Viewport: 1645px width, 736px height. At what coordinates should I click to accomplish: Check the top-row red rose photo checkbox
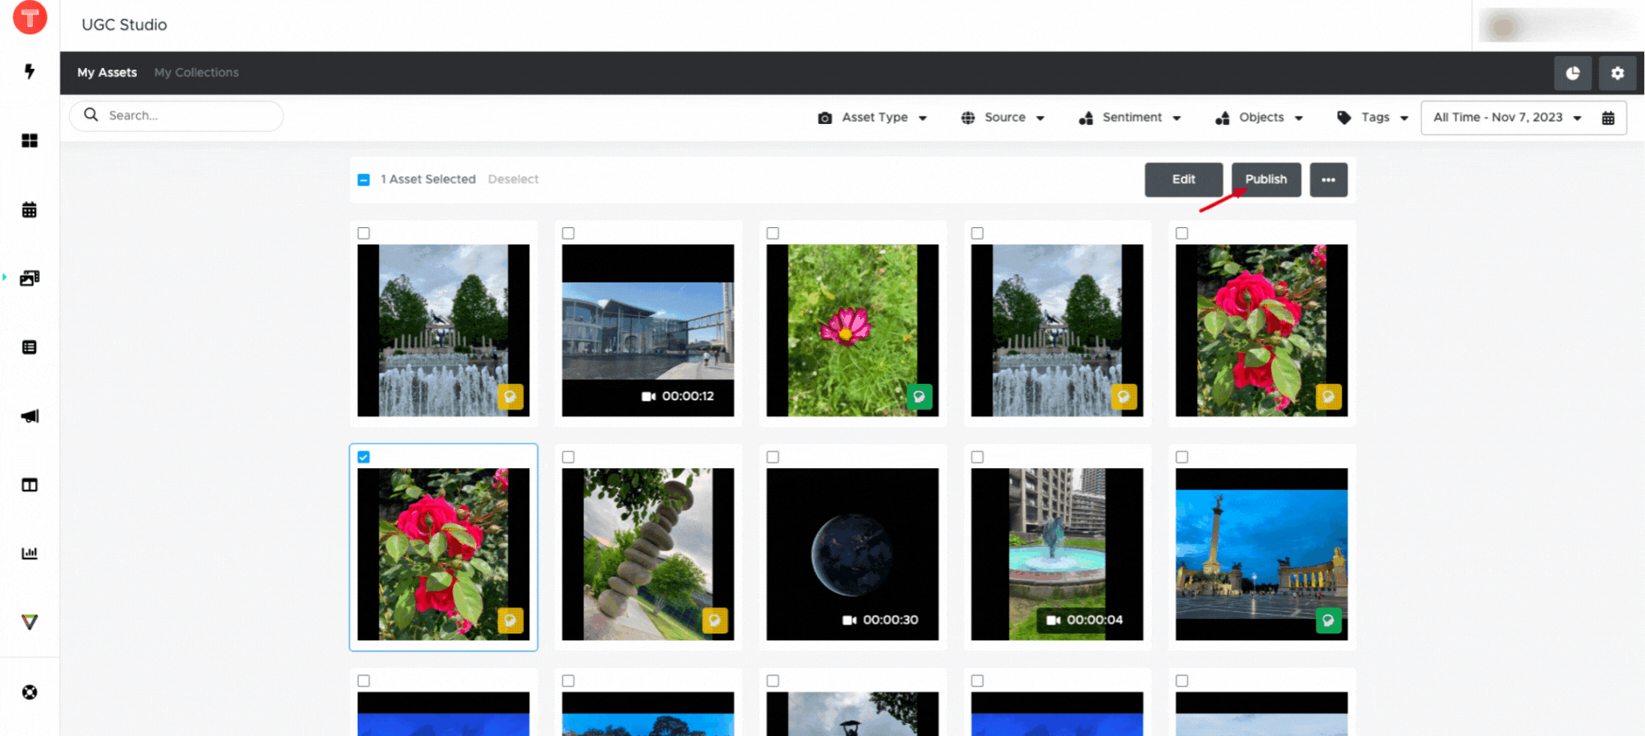coord(1182,233)
